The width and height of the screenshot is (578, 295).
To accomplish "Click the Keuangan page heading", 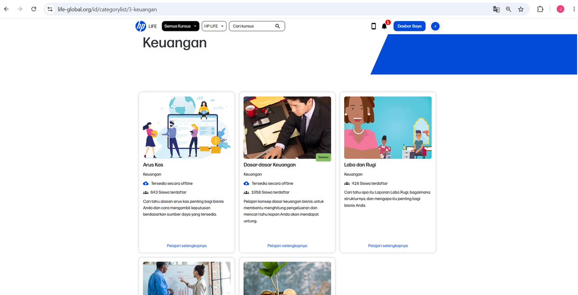I will [175, 43].
